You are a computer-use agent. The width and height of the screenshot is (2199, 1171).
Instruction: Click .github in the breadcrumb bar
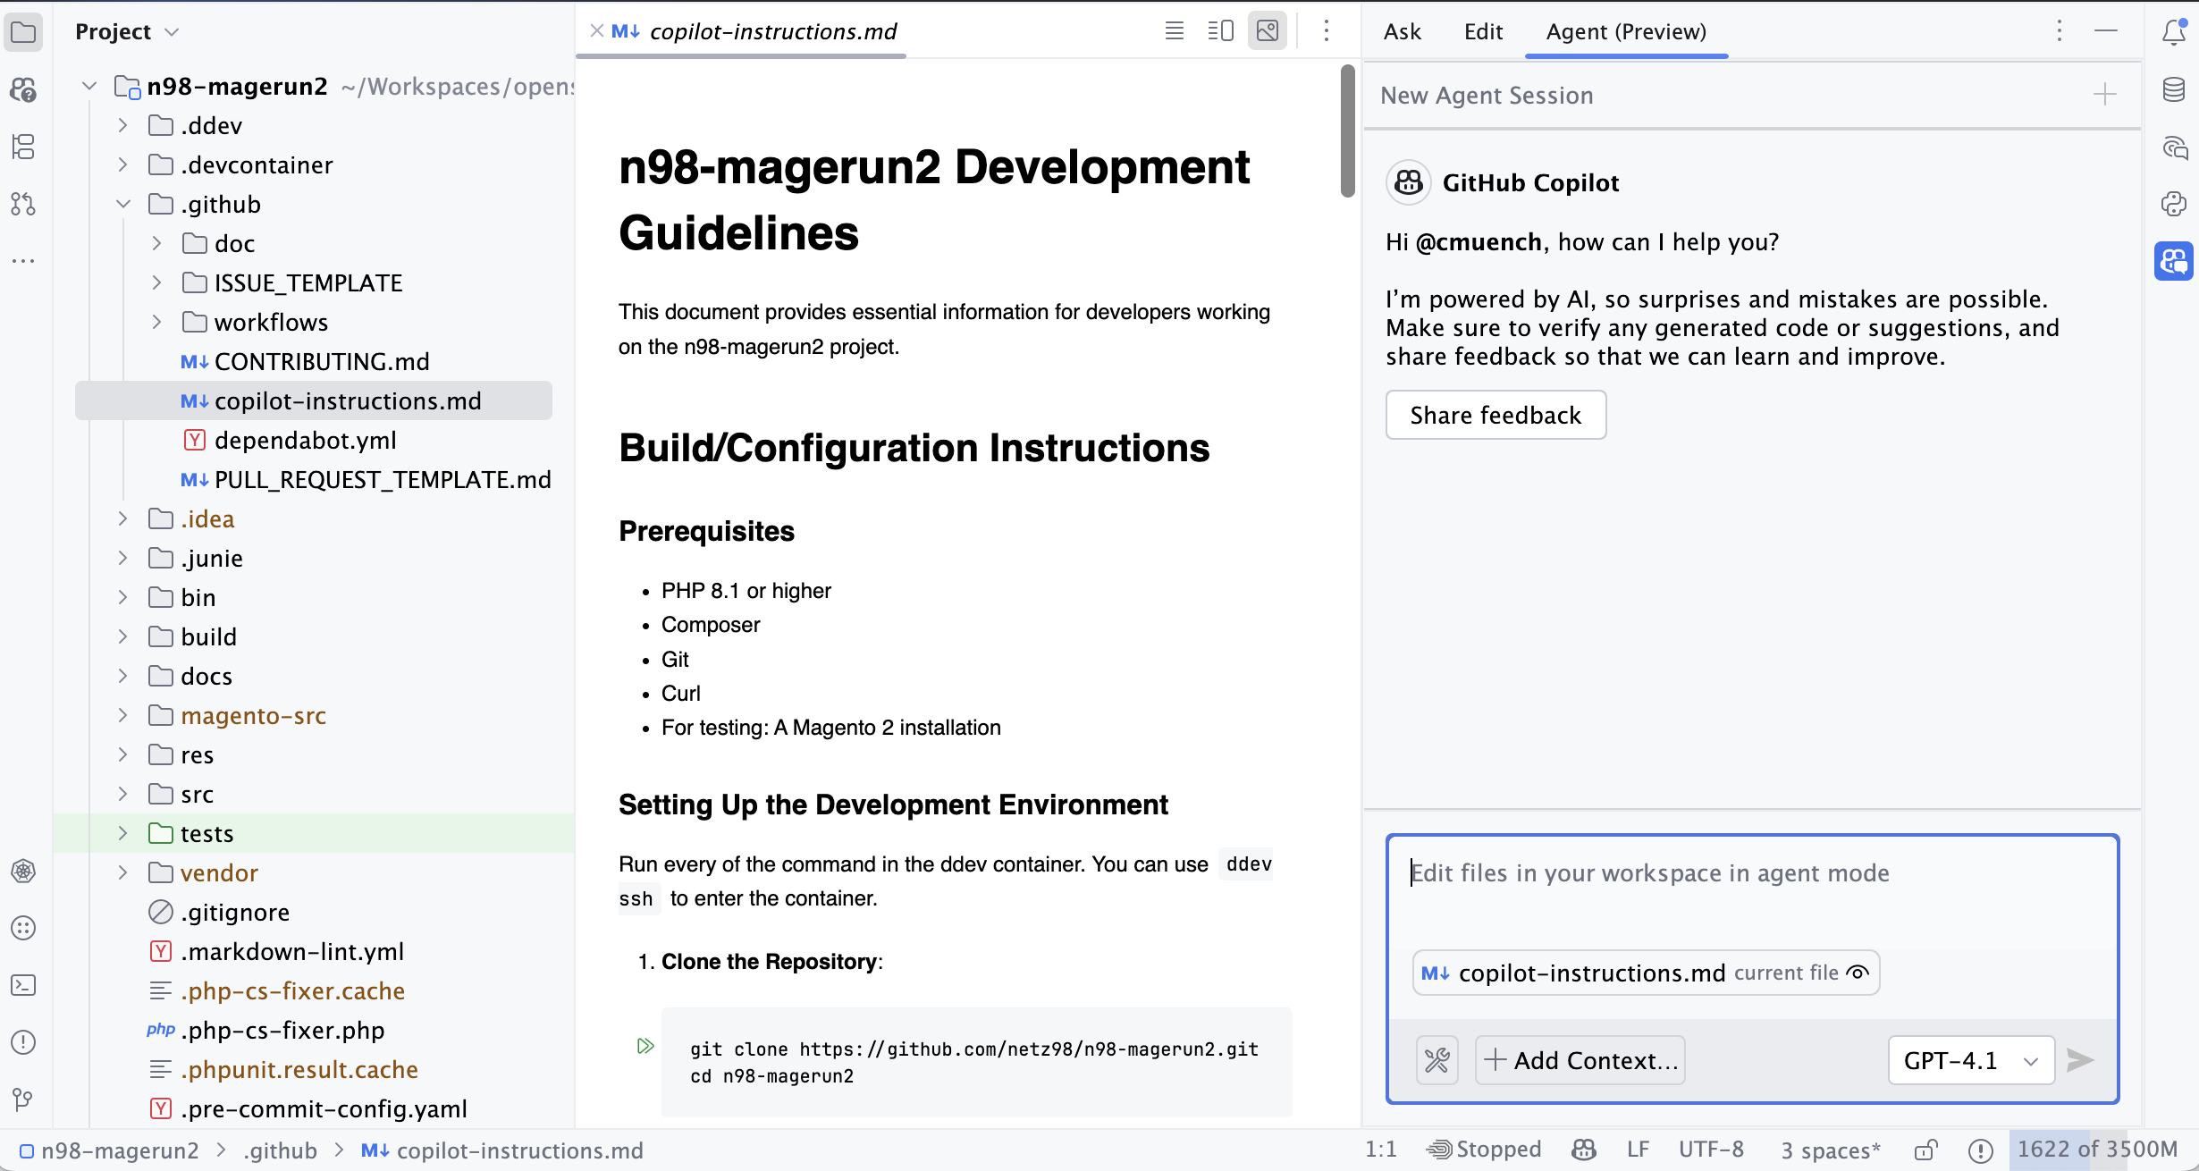pos(280,1150)
